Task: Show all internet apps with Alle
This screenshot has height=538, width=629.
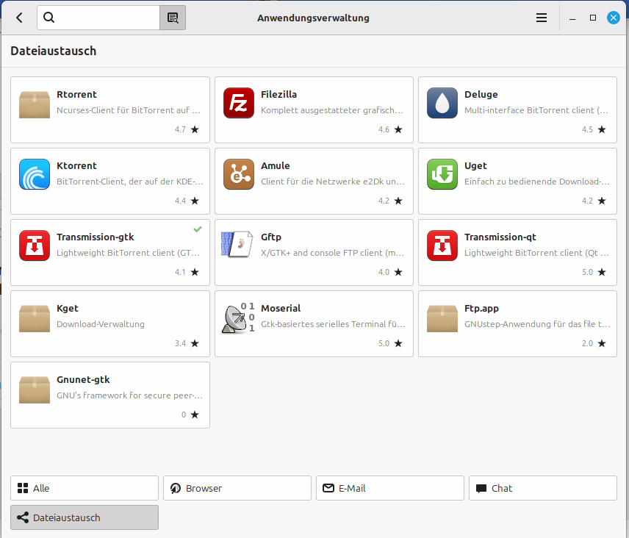Action: pyautogui.click(x=85, y=488)
